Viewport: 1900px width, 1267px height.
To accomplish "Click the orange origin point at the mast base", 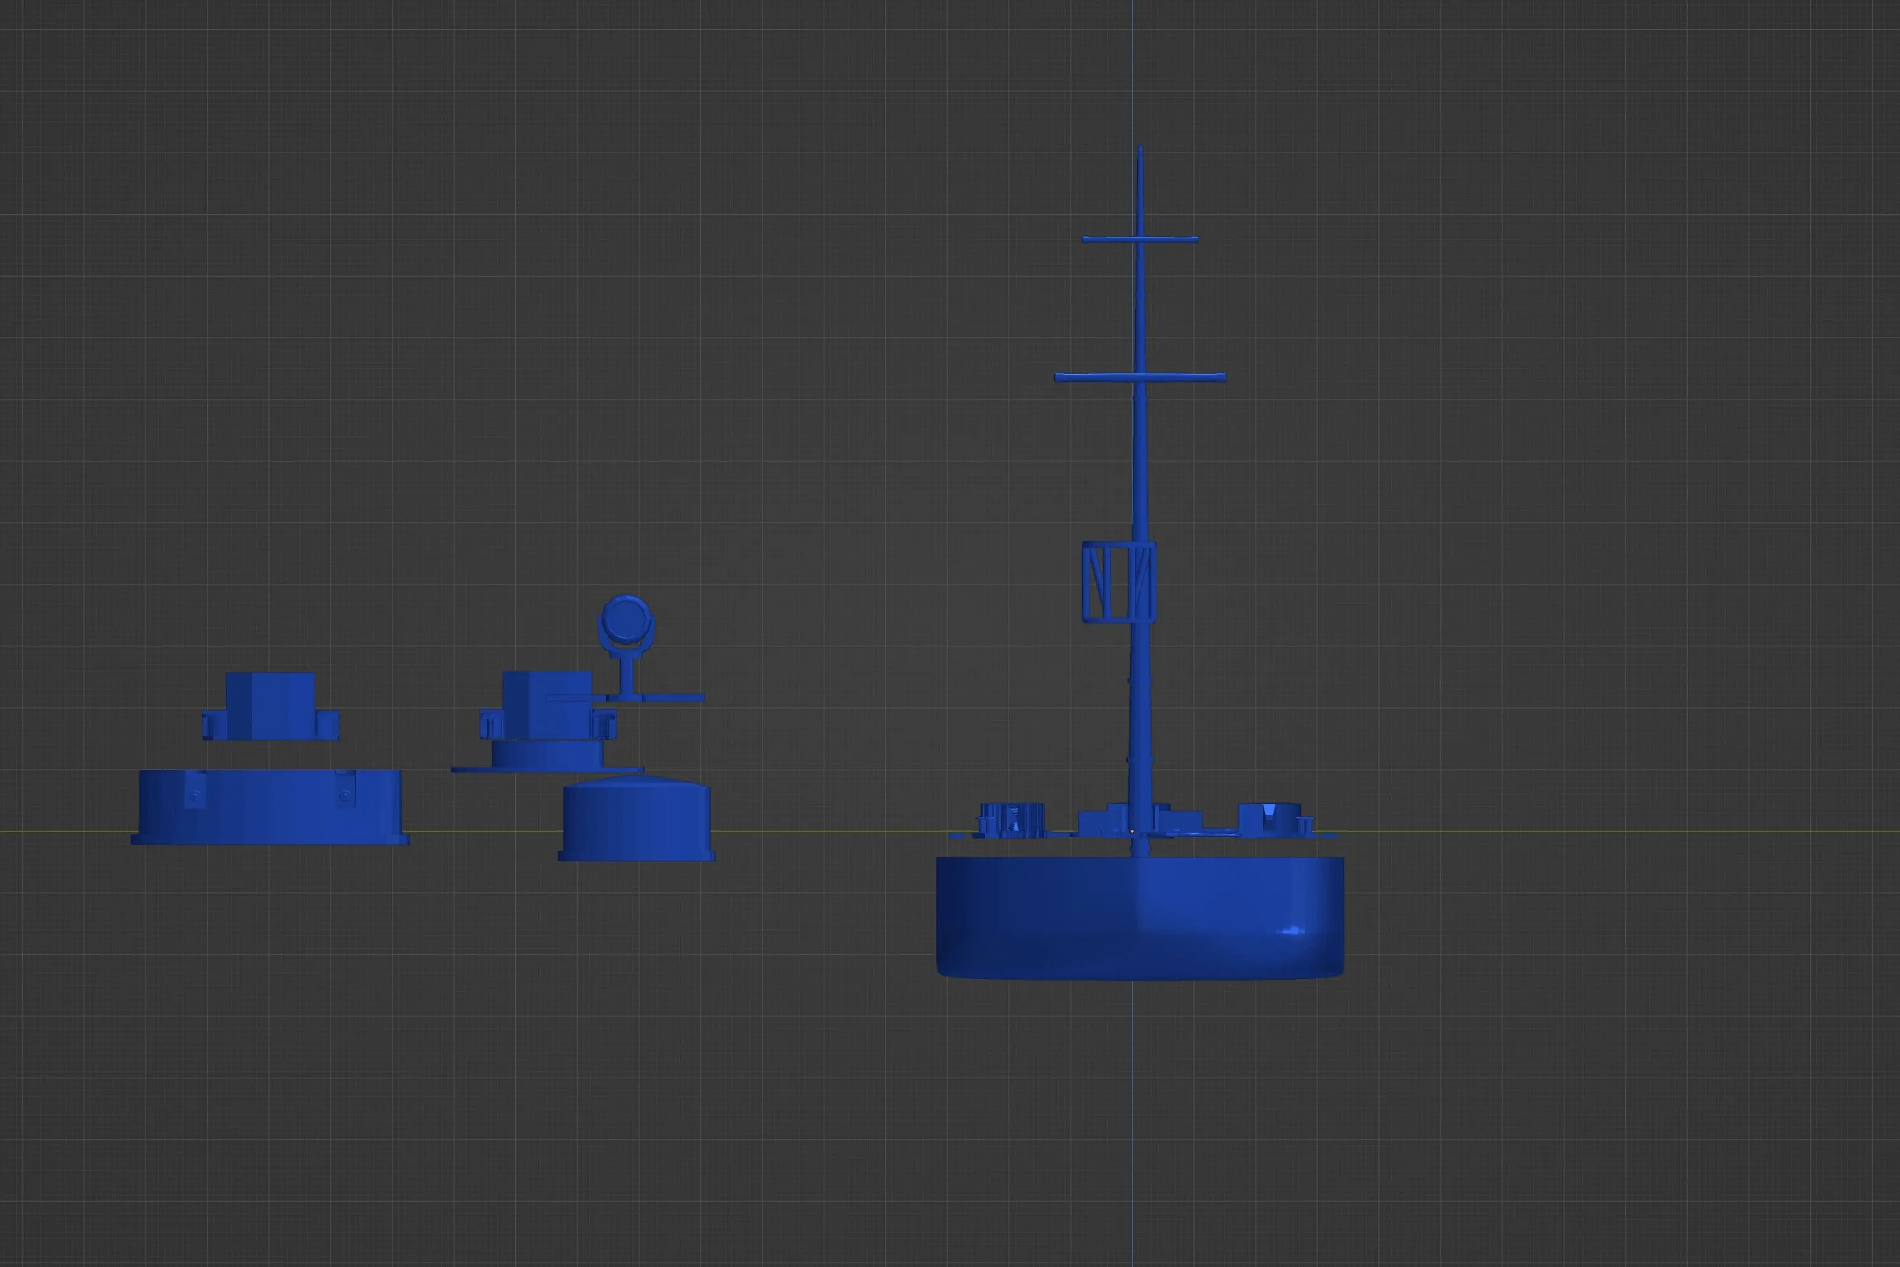I will (1132, 831).
